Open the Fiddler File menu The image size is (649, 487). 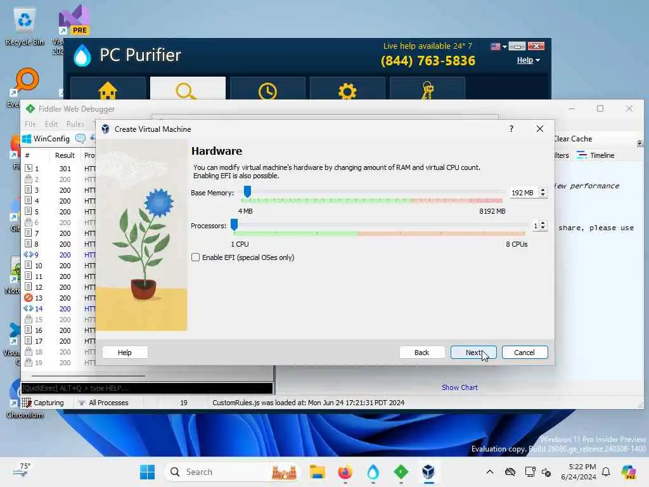pos(30,124)
